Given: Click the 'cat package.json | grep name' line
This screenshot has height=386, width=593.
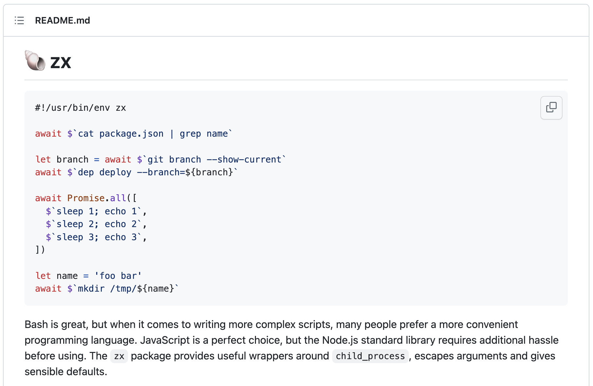Looking at the screenshot, I should click(134, 134).
